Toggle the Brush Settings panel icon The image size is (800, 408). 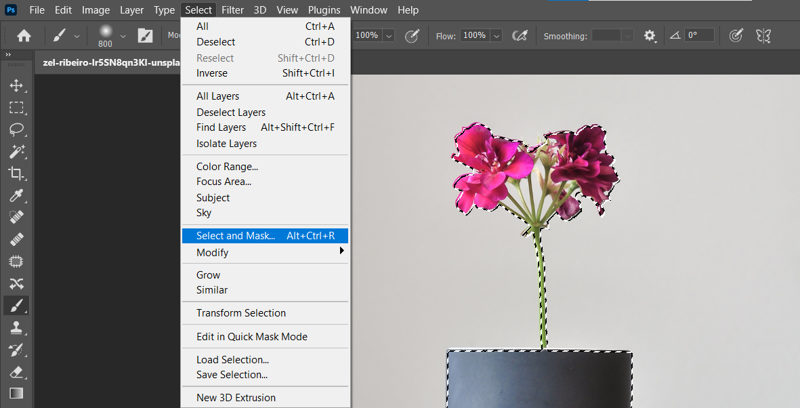tap(145, 36)
